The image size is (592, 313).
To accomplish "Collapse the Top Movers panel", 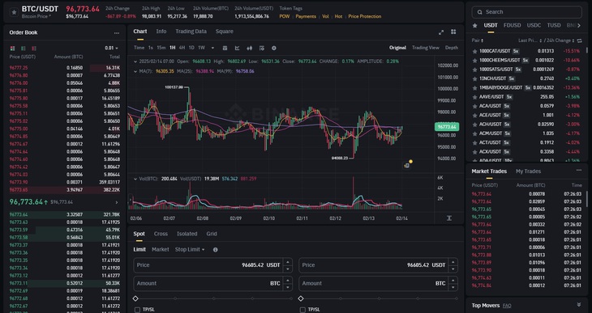I will (x=579, y=305).
